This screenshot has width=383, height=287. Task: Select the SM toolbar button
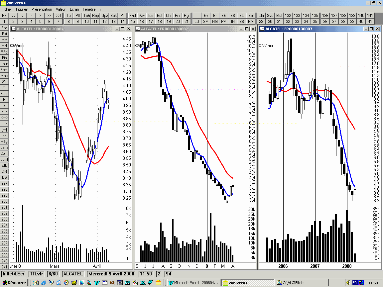coord(206,22)
